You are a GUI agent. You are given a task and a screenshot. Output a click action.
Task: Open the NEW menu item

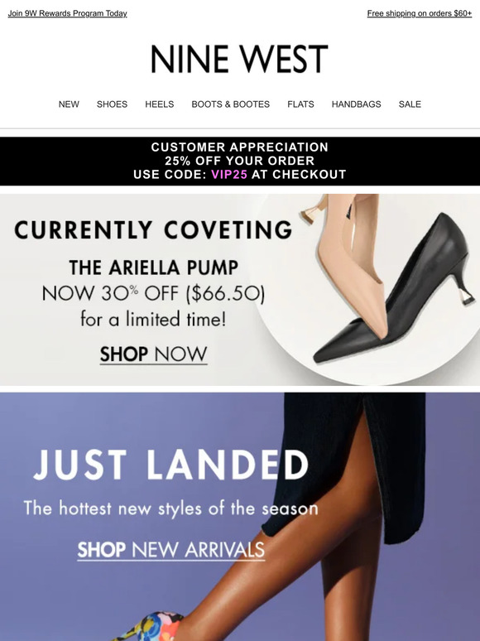[x=69, y=104]
